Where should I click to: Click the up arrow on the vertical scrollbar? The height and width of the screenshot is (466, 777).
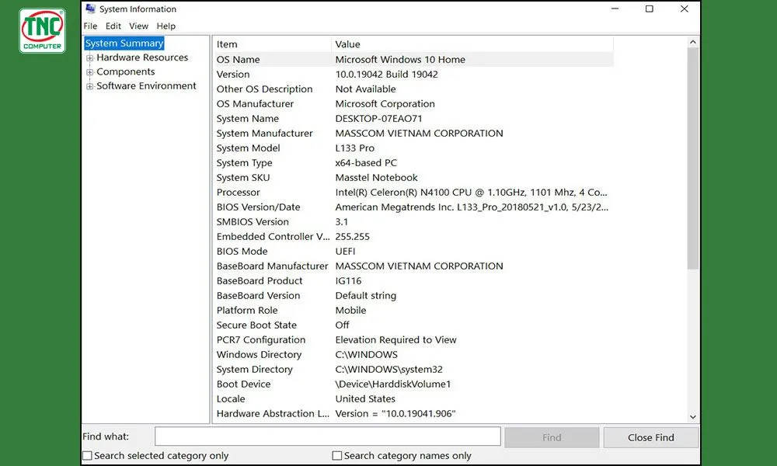pos(694,40)
